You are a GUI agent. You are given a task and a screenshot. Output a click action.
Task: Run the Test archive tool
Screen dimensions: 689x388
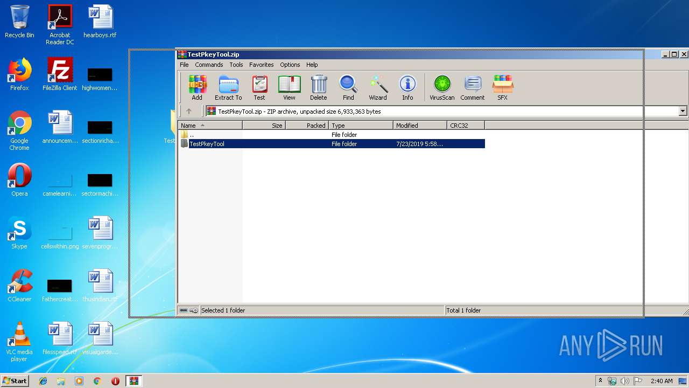(259, 88)
